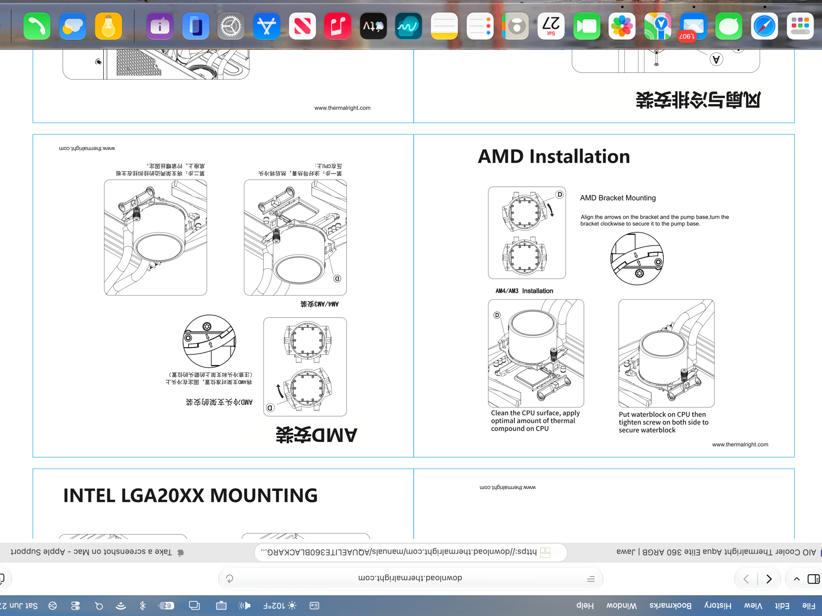Expand the tab group chevron beside sidebar
The image size is (822, 616).
pyautogui.click(x=797, y=579)
